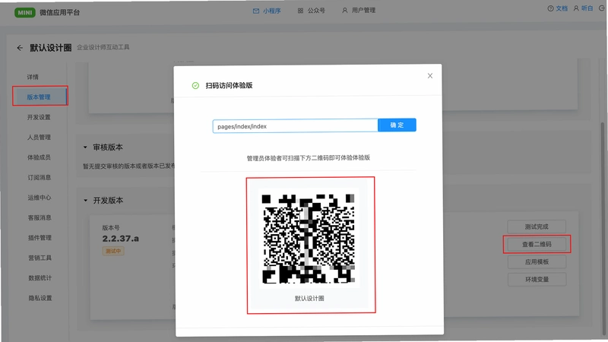Click the pages/index/index path input
This screenshot has width=608, height=342.
point(295,126)
